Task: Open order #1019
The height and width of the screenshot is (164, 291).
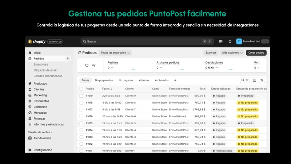Action: coord(89,96)
